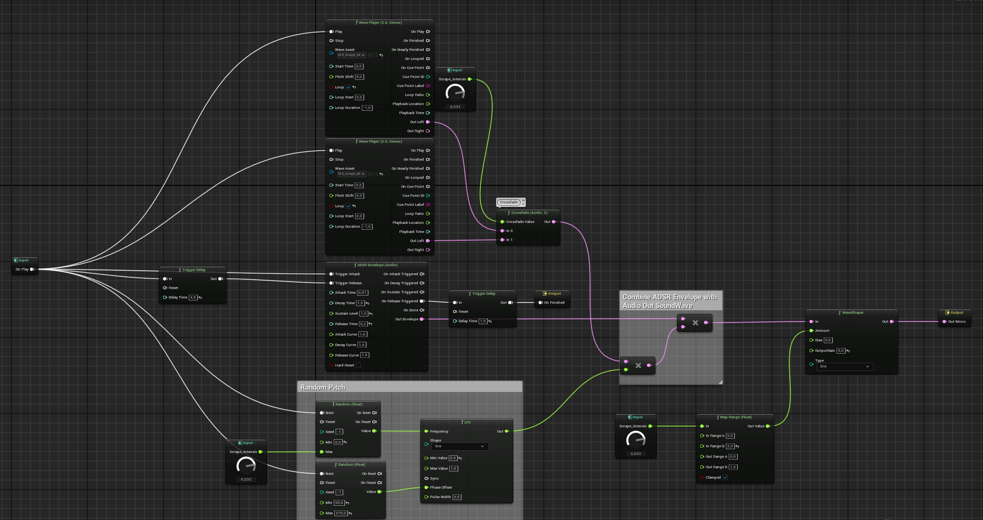Click Map Range Out Value pin
The width and height of the screenshot is (983, 520).
click(x=767, y=426)
